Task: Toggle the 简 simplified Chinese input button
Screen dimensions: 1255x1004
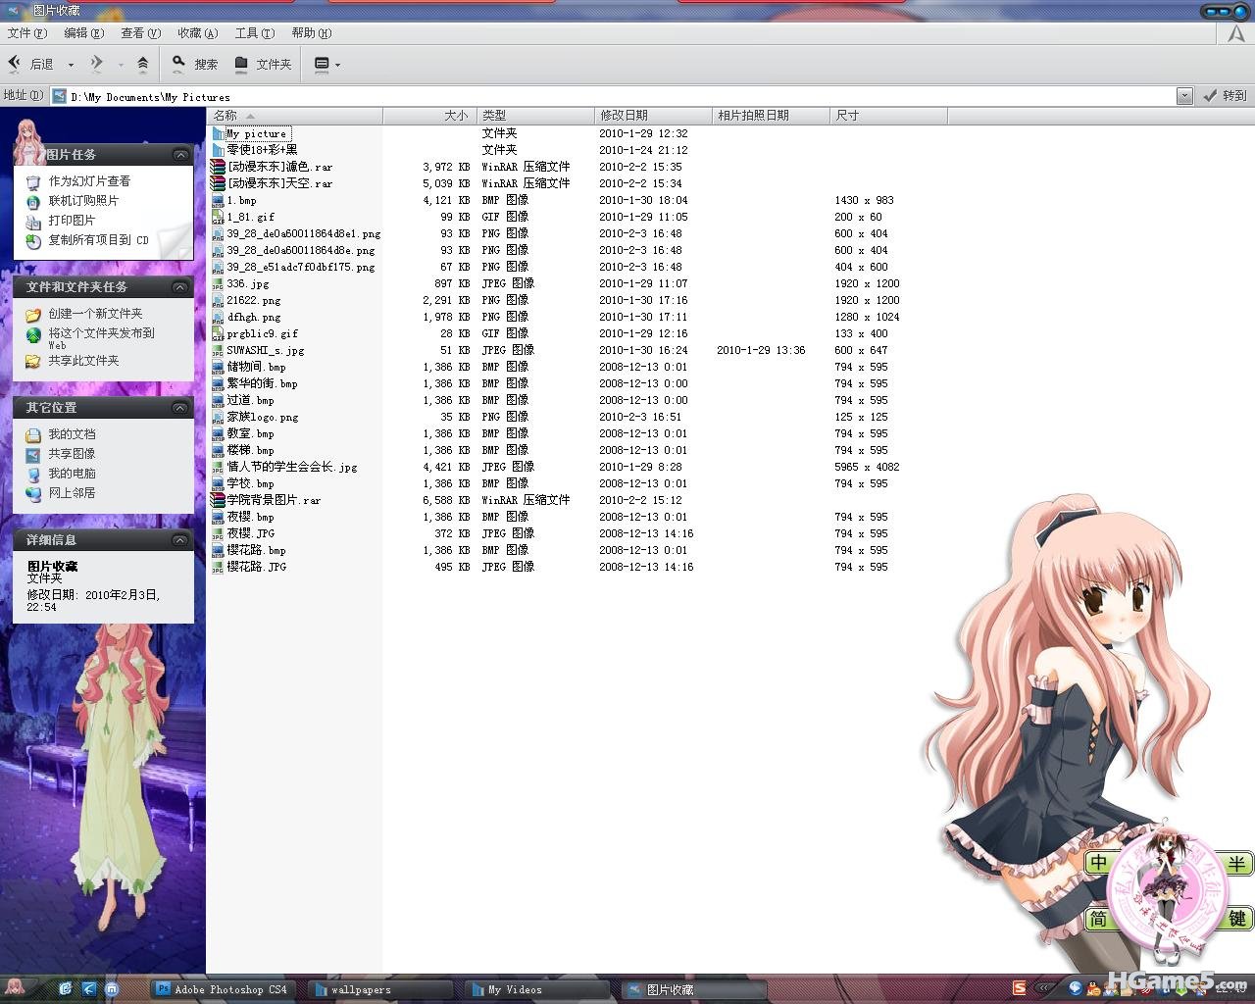Action: click(x=1098, y=919)
